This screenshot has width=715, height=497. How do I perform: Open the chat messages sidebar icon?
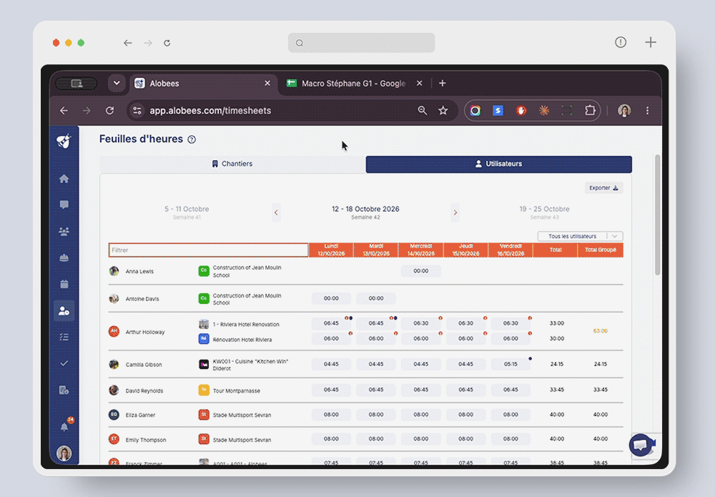tap(64, 205)
